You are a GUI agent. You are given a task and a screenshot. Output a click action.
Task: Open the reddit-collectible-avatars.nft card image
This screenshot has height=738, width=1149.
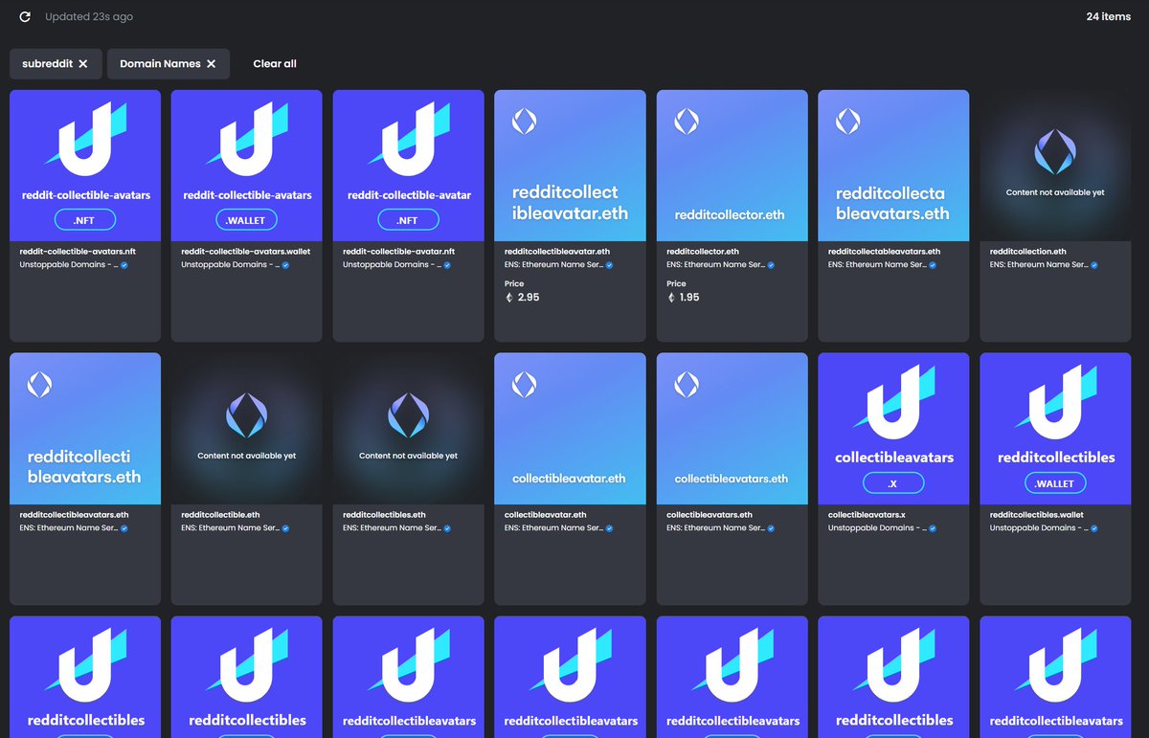[85, 166]
